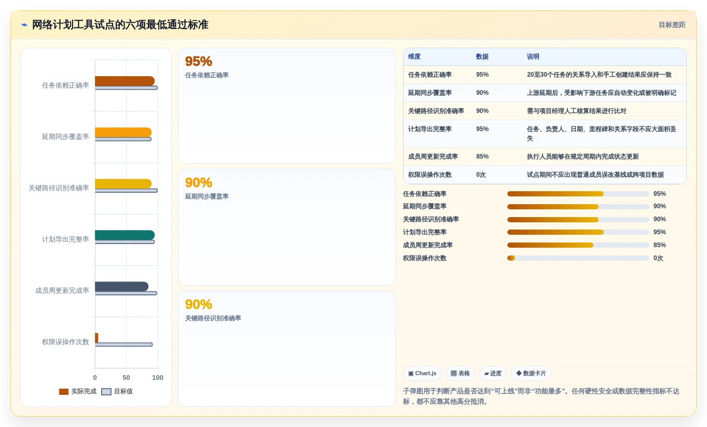
Task: Click the 计划导出完整率 chart axis label
Action: tap(65, 239)
